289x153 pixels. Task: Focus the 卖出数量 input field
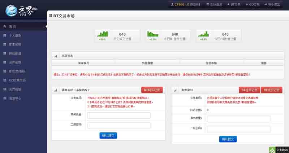pos(239,119)
